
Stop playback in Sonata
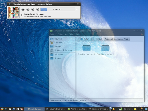click(33, 9)
